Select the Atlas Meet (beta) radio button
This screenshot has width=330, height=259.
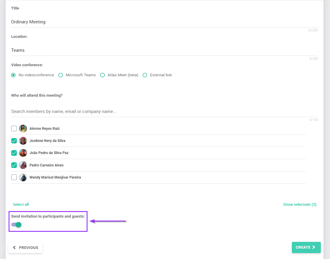(103, 75)
